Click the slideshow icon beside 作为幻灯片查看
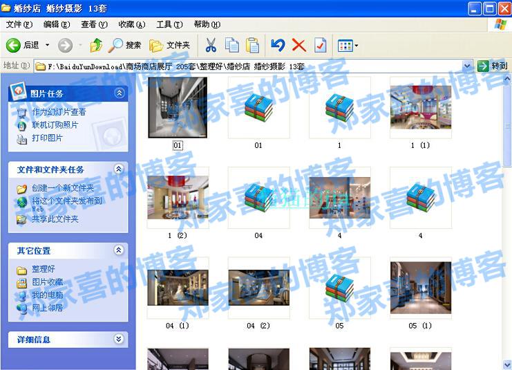This screenshot has height=370, width=512. tap(21, 113)
